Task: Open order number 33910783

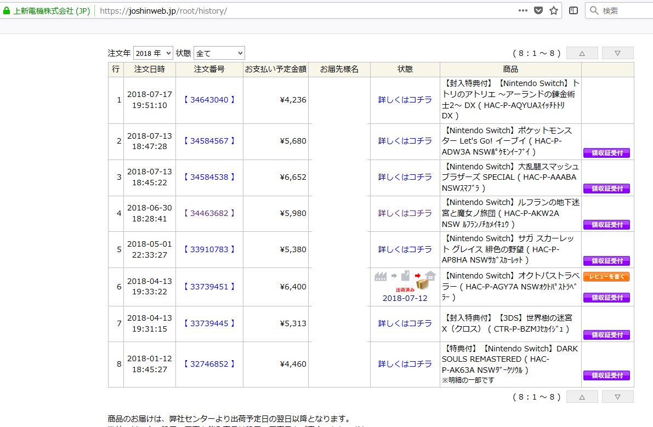Action: click(x=209, y=250)
